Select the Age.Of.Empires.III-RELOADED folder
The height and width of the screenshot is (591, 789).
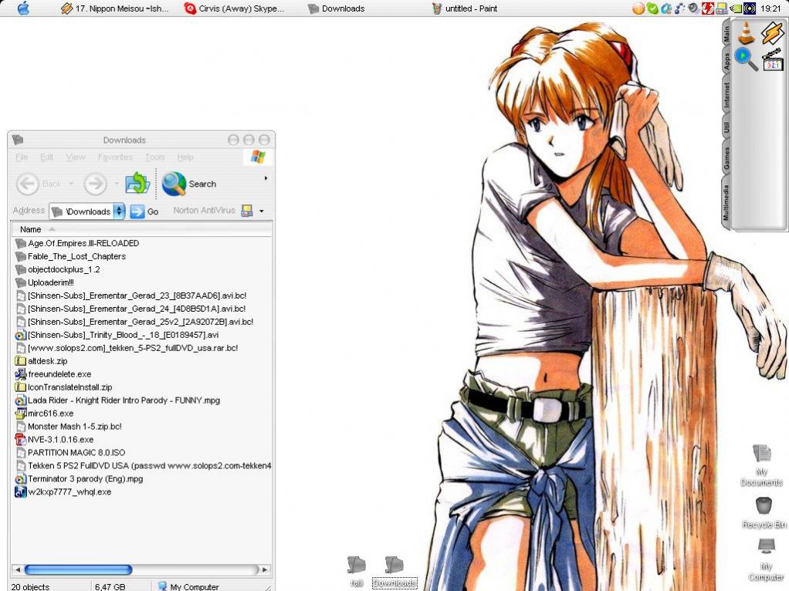[x=77, y=244]
